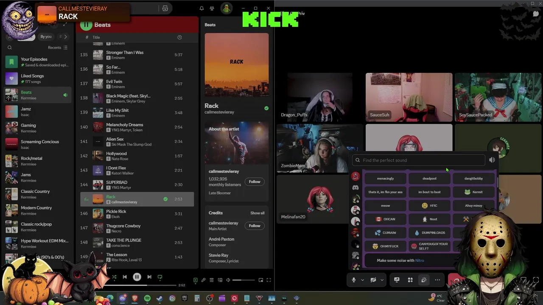The image size is (543, 305).
Task: Click Find the perfect sound search field
Action: (418, 160)
